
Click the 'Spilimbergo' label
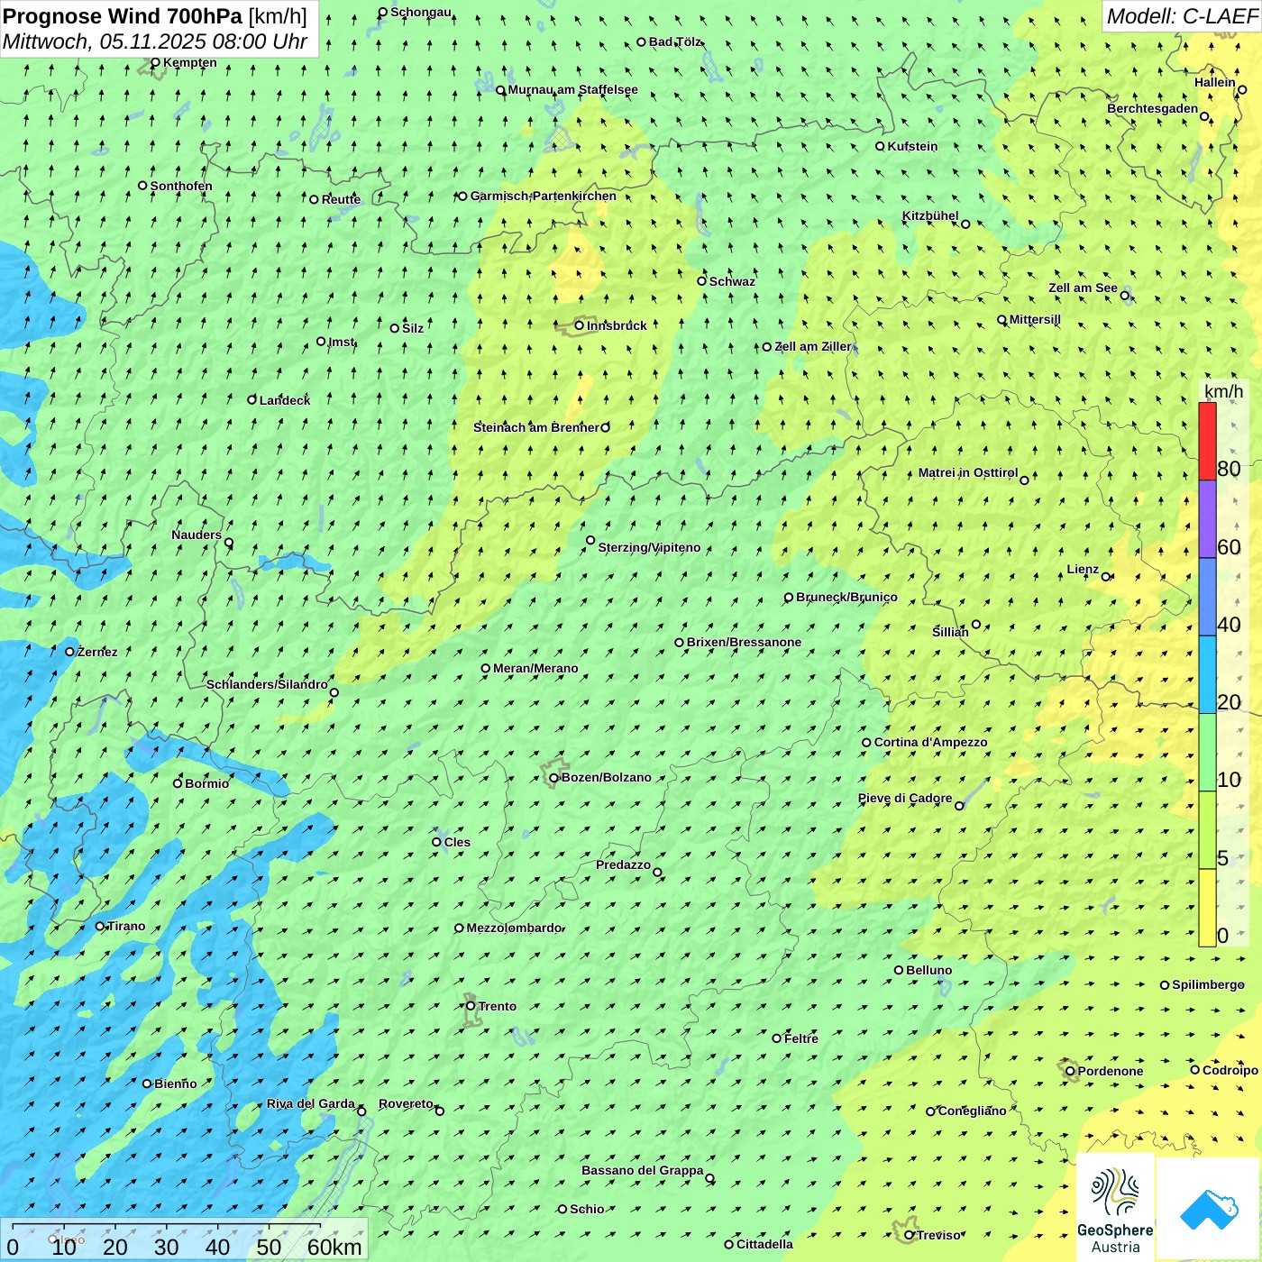click(1208, 984)
